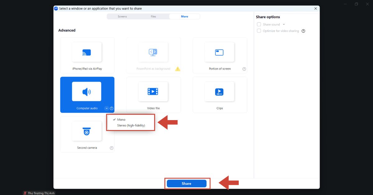
Task: Choose the Portion of screen icon
Action: click(x=219, y=53)
